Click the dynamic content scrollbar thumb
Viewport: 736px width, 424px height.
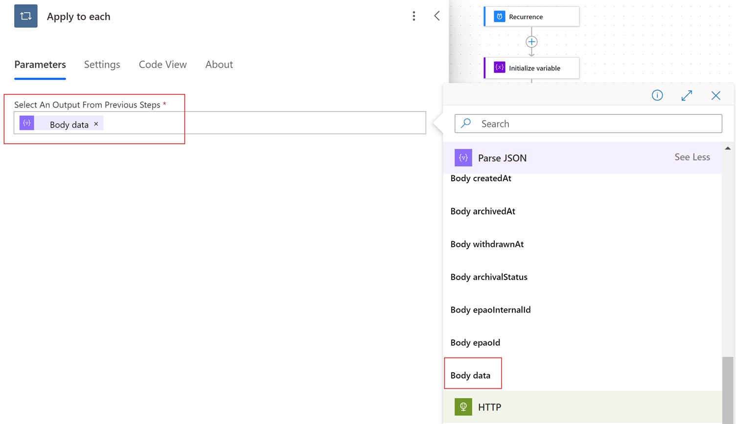click(x=728, y=390)
